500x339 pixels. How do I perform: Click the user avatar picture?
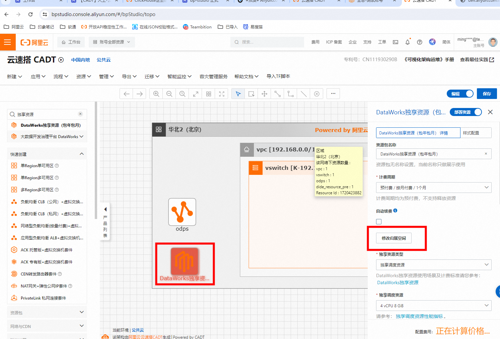click(493, 42)
